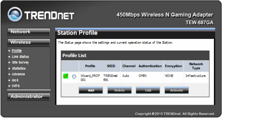
Task: Open the Wireless menu section
Action: click(x=29, y=42)
